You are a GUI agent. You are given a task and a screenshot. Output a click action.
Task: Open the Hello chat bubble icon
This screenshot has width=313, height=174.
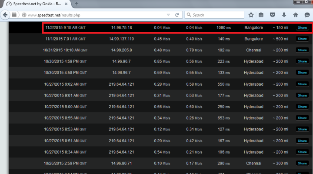(307, 15)
